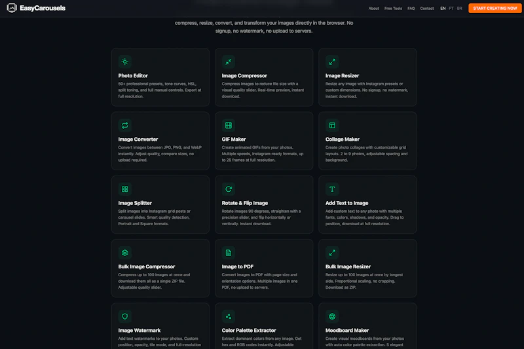Image resolution: width=524 pixels, height=349 pixels.
Task: Click the Moodboard Maker aperture icon
Action: pyautogui.click(x=332, y=316)
